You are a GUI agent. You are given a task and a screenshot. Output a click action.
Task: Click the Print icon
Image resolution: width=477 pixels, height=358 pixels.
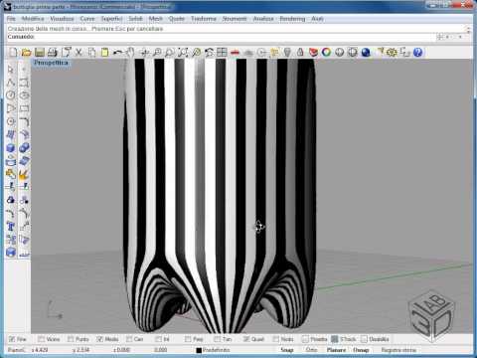coord(53,52)
